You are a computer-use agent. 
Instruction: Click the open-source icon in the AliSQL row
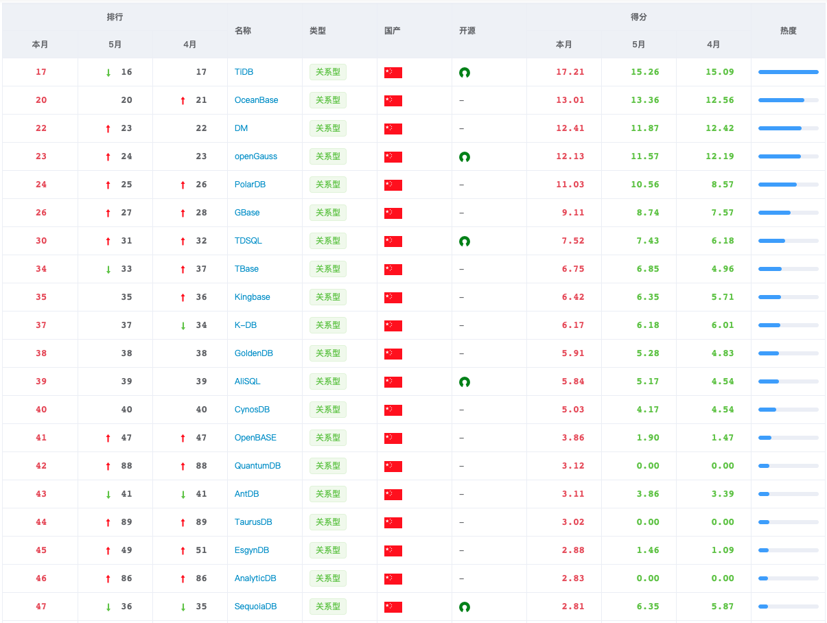pyautogui.click(x=465, y=382)
